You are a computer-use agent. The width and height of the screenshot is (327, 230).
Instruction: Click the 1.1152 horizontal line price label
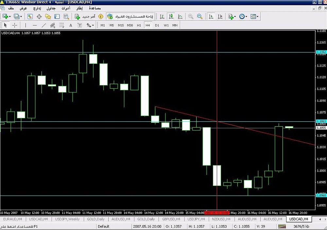pos(321,52)
